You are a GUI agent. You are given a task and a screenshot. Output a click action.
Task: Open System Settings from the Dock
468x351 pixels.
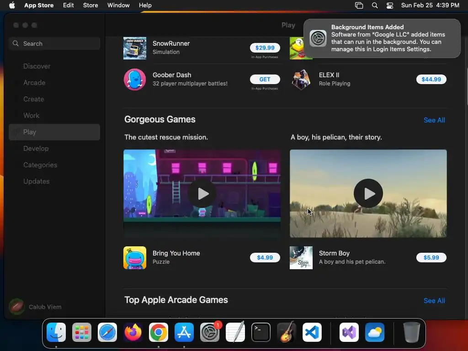(x=210, y=332)
